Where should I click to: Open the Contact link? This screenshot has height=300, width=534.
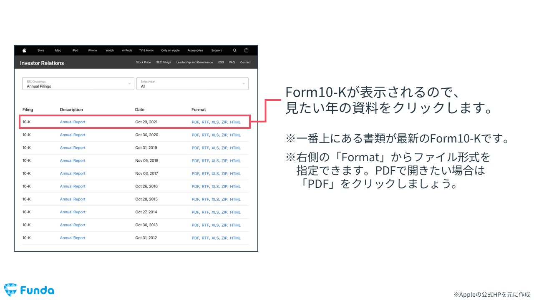[245, 62]
